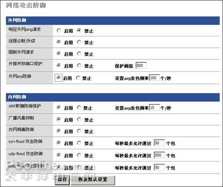Click the 内网防御 section header
This screenshot has height=187, width=223.
(x=113, y=97)
